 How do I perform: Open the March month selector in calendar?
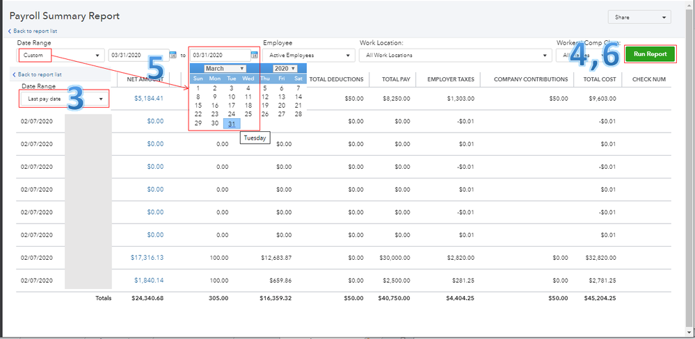point(225,69)
